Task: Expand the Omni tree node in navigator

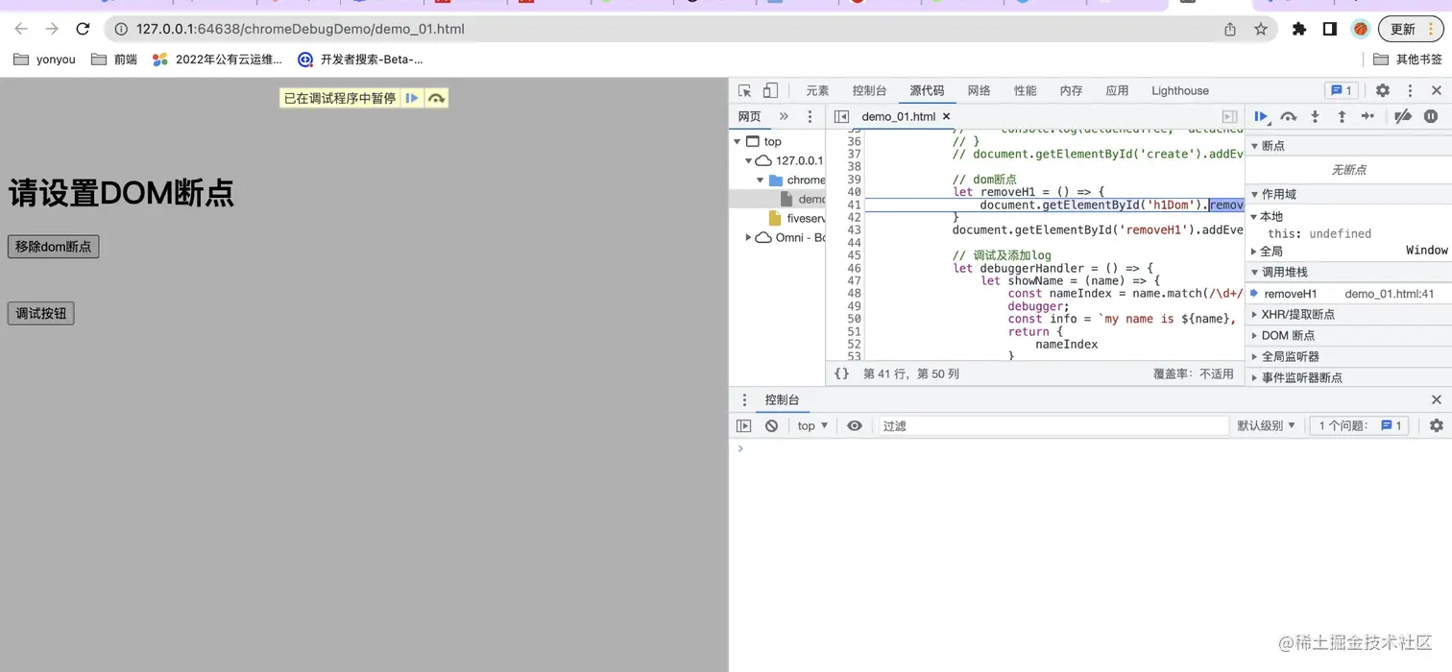Action: click(x=749, y=237)
